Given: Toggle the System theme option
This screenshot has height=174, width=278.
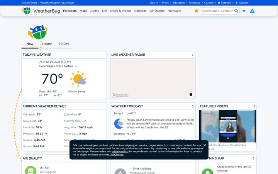Looking at the screenshot, I should 242,3.
